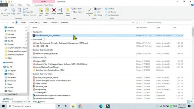The image size is (194, 109).
Task: Open Task View on taskbar
Action: 66,106
